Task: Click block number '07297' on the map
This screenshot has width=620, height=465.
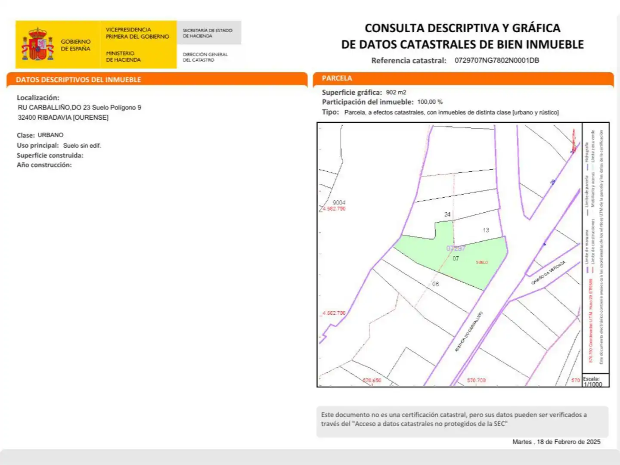Action: (456, 248)
